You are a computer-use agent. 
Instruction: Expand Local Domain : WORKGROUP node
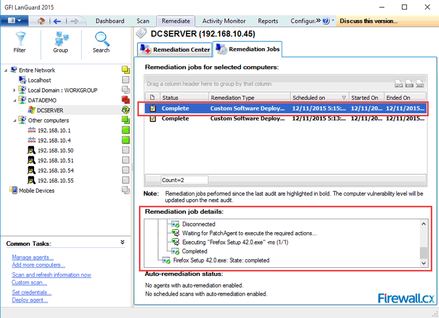tap(14, 90)
